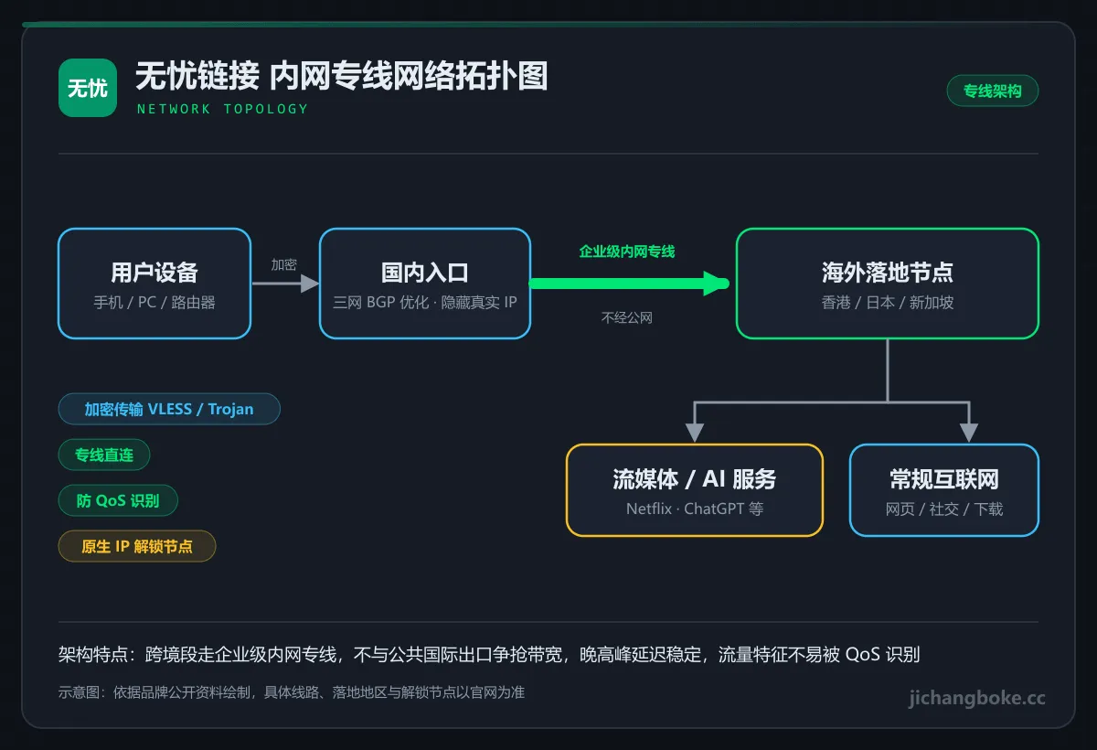Click the text 网页 / 社交 / 下载
This screenshot has width=1097, height=750.
[x=944, y=509]
